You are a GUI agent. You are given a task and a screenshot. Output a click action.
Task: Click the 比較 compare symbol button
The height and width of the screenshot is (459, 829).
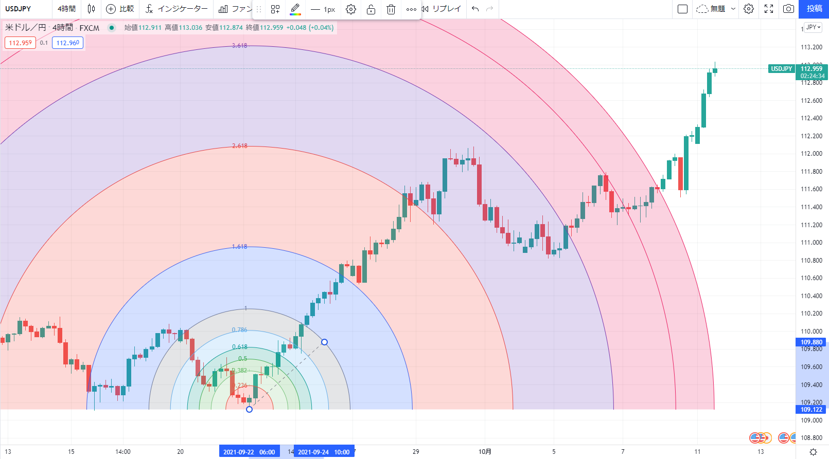(x=120, y=9)
